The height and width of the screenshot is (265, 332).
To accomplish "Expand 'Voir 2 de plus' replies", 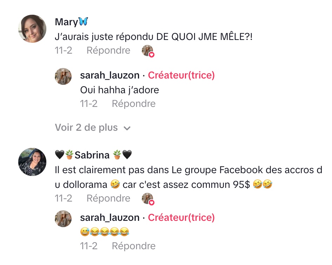I will [x=86, y=128].
